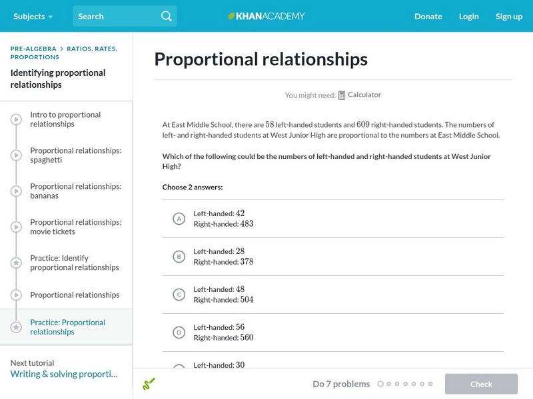This screenshot has width=533, height=399.
Task: Select answer choice B
Action: point(179,257)
